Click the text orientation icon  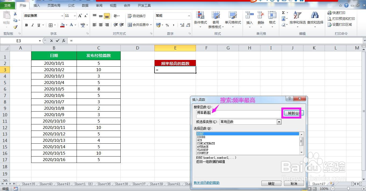116,16
